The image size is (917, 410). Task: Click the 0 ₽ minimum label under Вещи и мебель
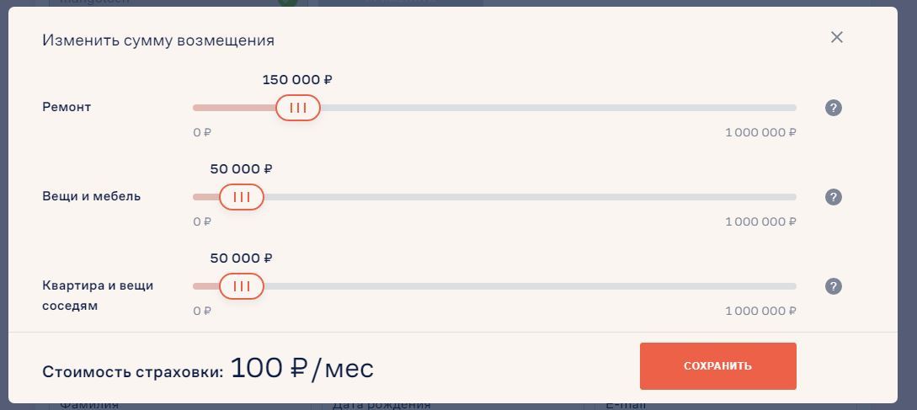click(202, 222)
